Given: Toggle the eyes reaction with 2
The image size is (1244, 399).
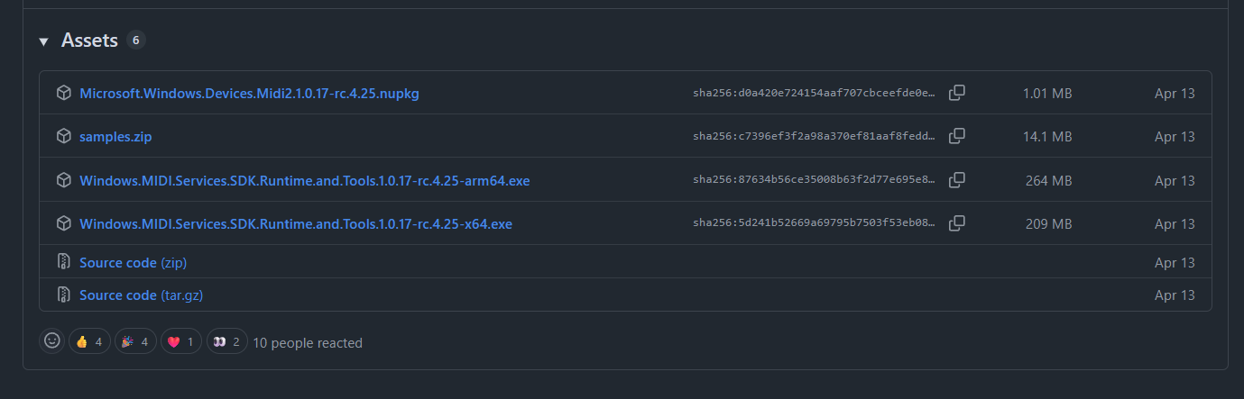Looking at the screenshot, I should pyautogui.click(x=226, y=341).
